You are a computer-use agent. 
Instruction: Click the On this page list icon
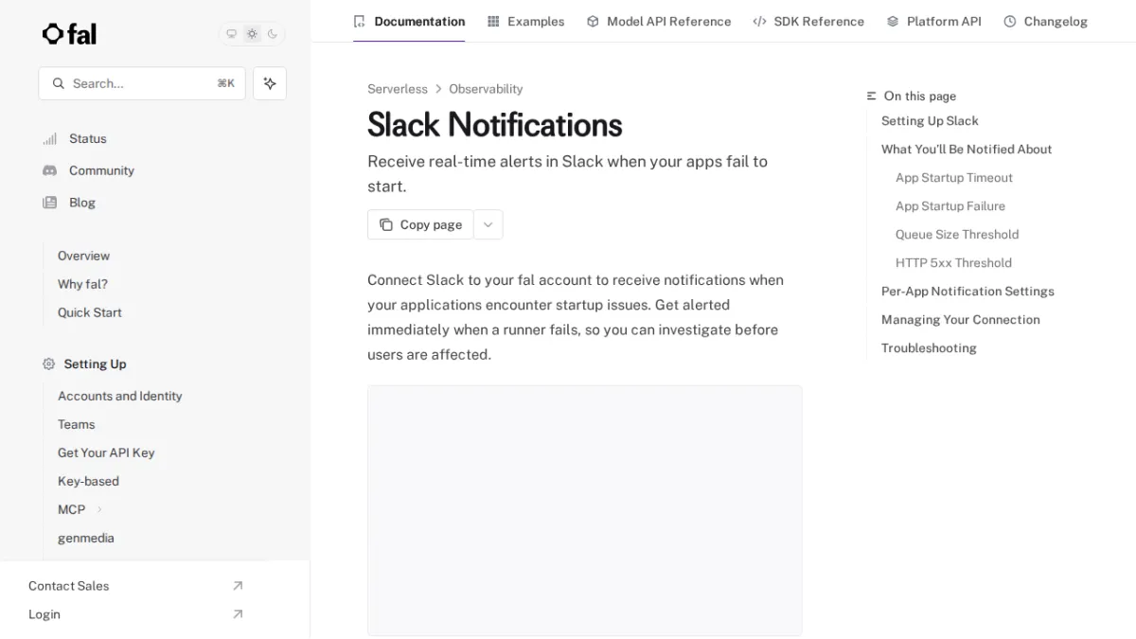coord(872,96)
